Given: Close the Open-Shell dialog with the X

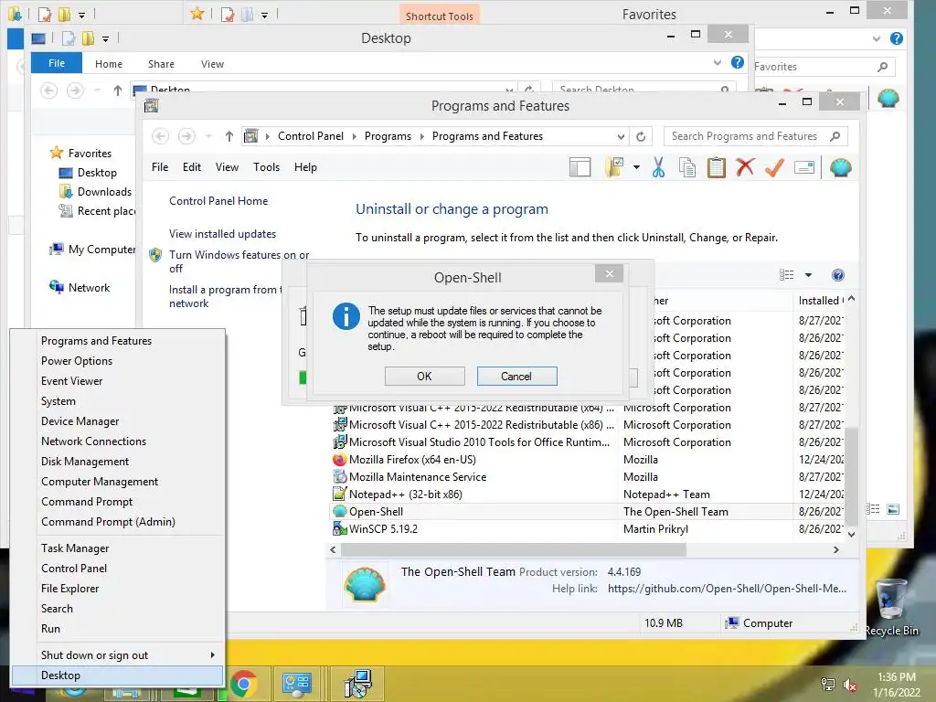Looking at the screenshot, I should [609, 273].
